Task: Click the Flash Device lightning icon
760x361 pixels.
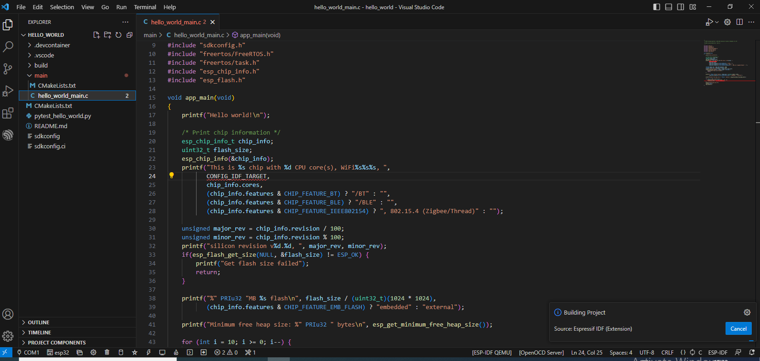Action: (148, 352)
